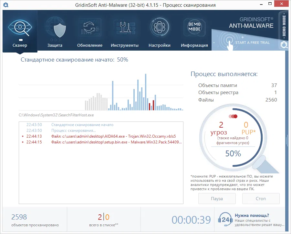Maximize the Anti-Malware window
291x234 pixels.
[x=270, y=4]
